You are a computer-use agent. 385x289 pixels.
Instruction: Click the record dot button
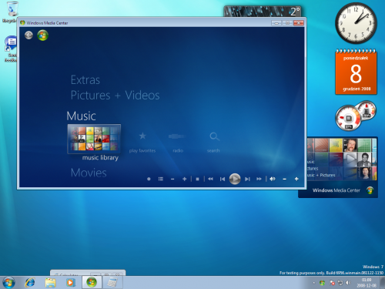tap(149, 179)
